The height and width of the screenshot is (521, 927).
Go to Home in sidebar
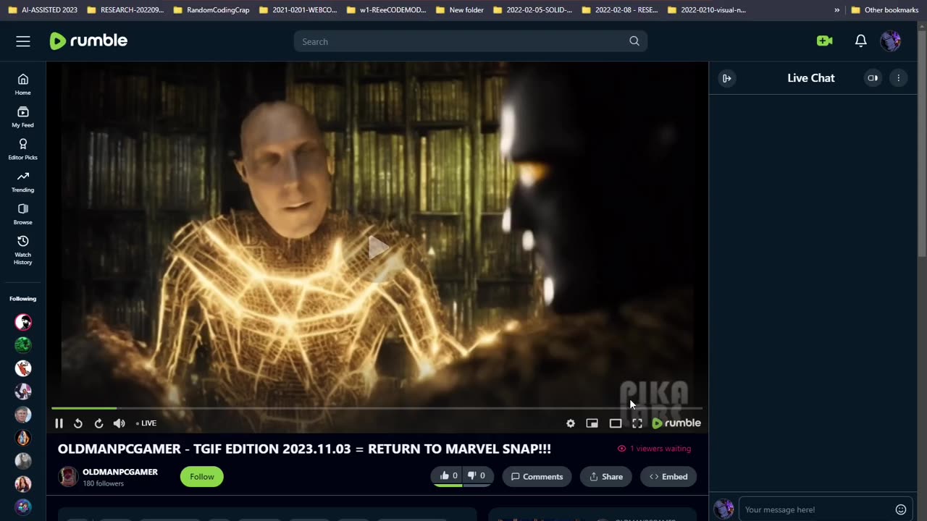point(23,84)
